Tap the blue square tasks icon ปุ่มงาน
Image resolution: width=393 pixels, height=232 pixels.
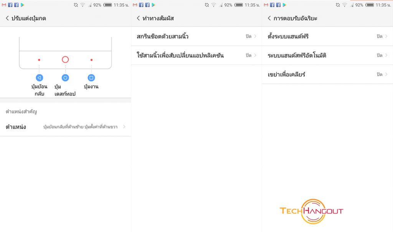[91, 78]
